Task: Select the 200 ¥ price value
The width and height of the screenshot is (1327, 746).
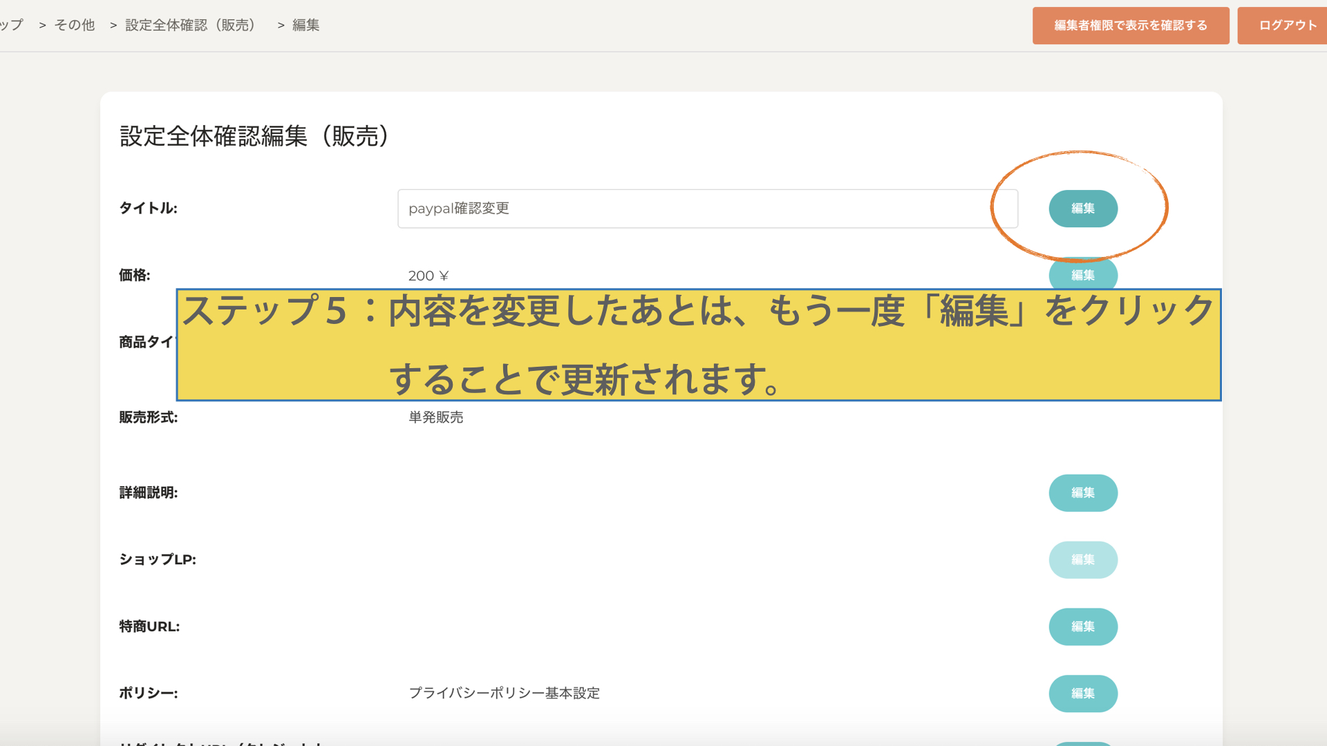Action: [428, 276]
